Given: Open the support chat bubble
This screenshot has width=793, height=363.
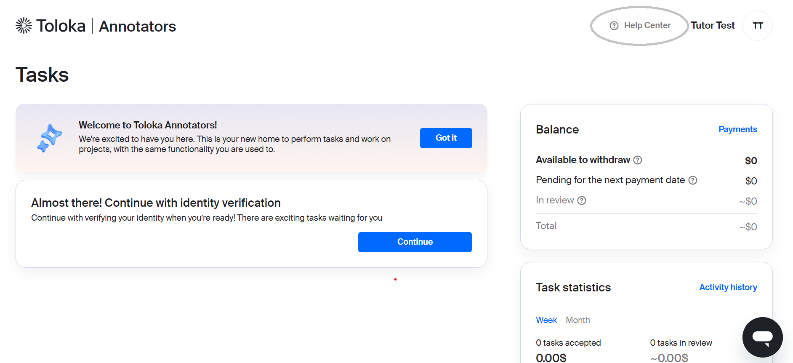Looking at the screenshot, I should (762, 337).
